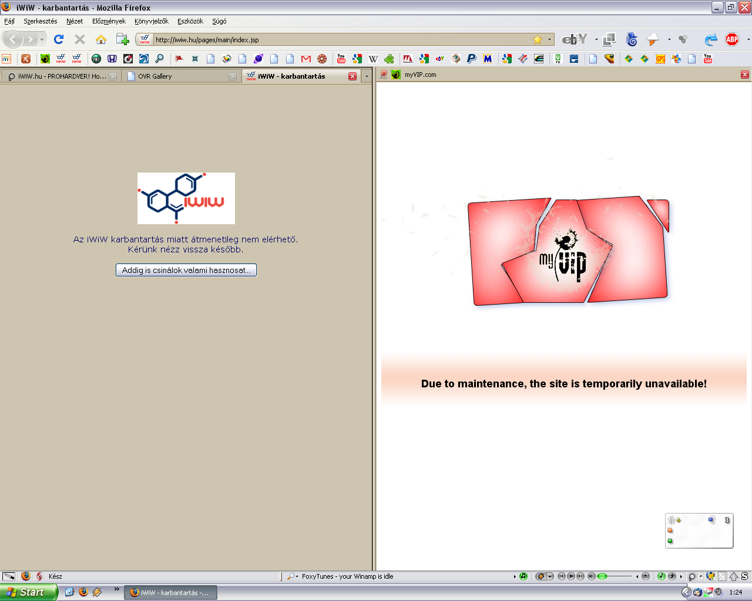
Task: Expand the weather icon dropdown arrow
Action: 669,39
